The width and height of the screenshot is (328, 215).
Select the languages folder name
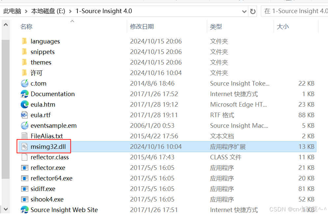[x=45, y=41]
